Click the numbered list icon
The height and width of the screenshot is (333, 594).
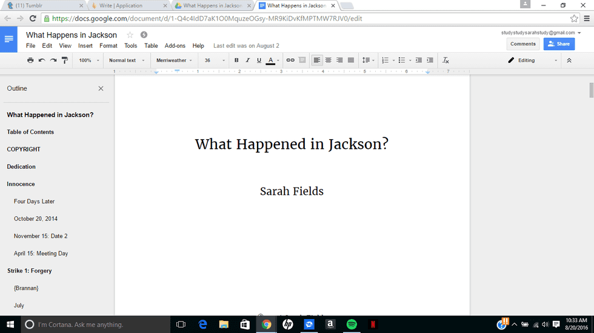(385, 61)
